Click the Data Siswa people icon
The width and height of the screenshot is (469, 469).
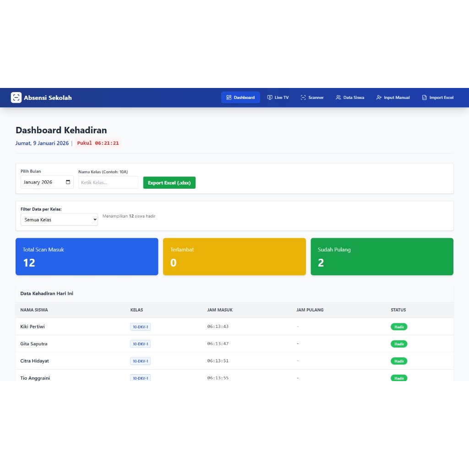coord(338,98)
